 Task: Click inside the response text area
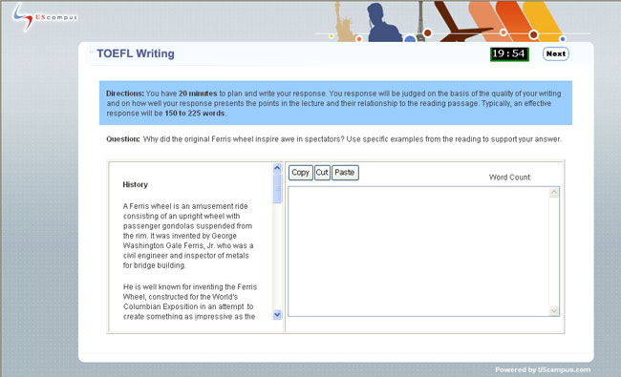[418, 251]
